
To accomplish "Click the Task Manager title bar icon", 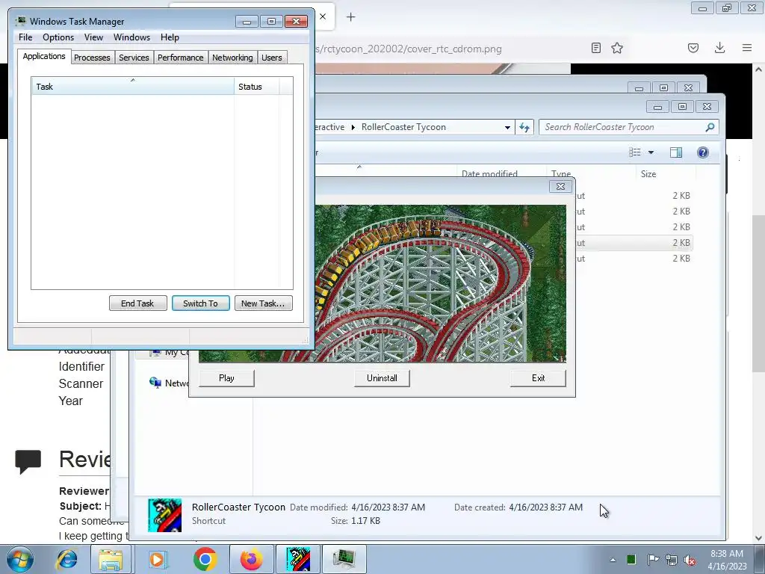I will click(21, 21).
